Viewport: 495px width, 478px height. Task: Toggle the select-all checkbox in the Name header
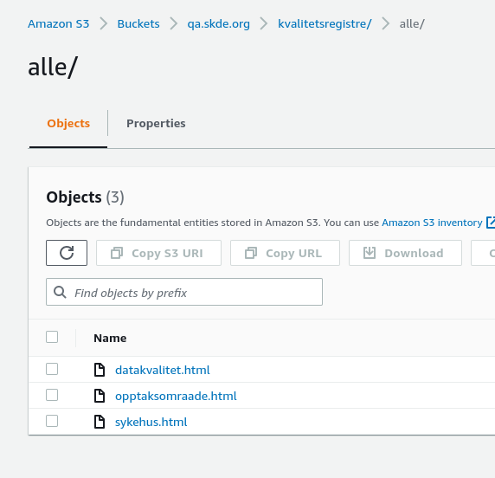pyautogui.click(x=52, y=337)
